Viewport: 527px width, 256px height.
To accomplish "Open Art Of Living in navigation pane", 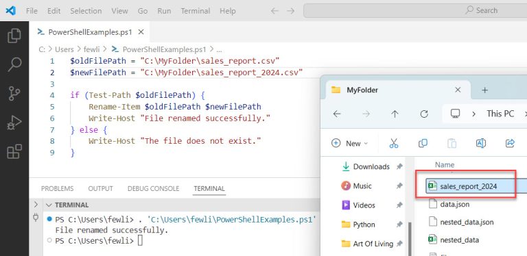I will click(x=373, y=244).
